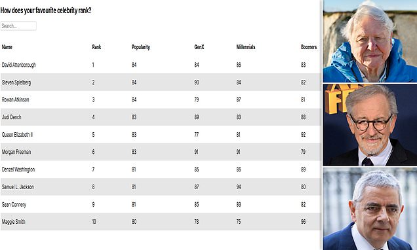Sort by the GenX column header
The image size is (417, 250).
(x=199, y=47)
